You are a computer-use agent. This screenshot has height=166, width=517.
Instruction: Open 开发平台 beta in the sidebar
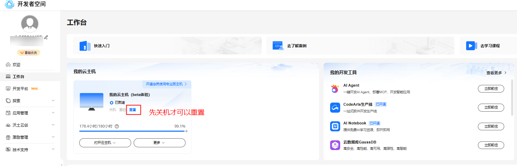[x=30, y=88]
